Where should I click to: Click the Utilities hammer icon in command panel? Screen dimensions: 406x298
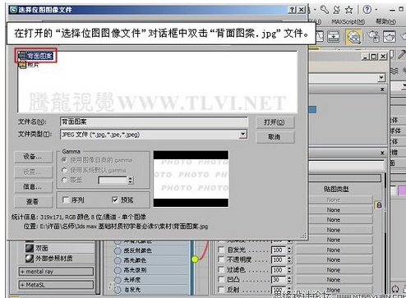[x=402, y=55]
